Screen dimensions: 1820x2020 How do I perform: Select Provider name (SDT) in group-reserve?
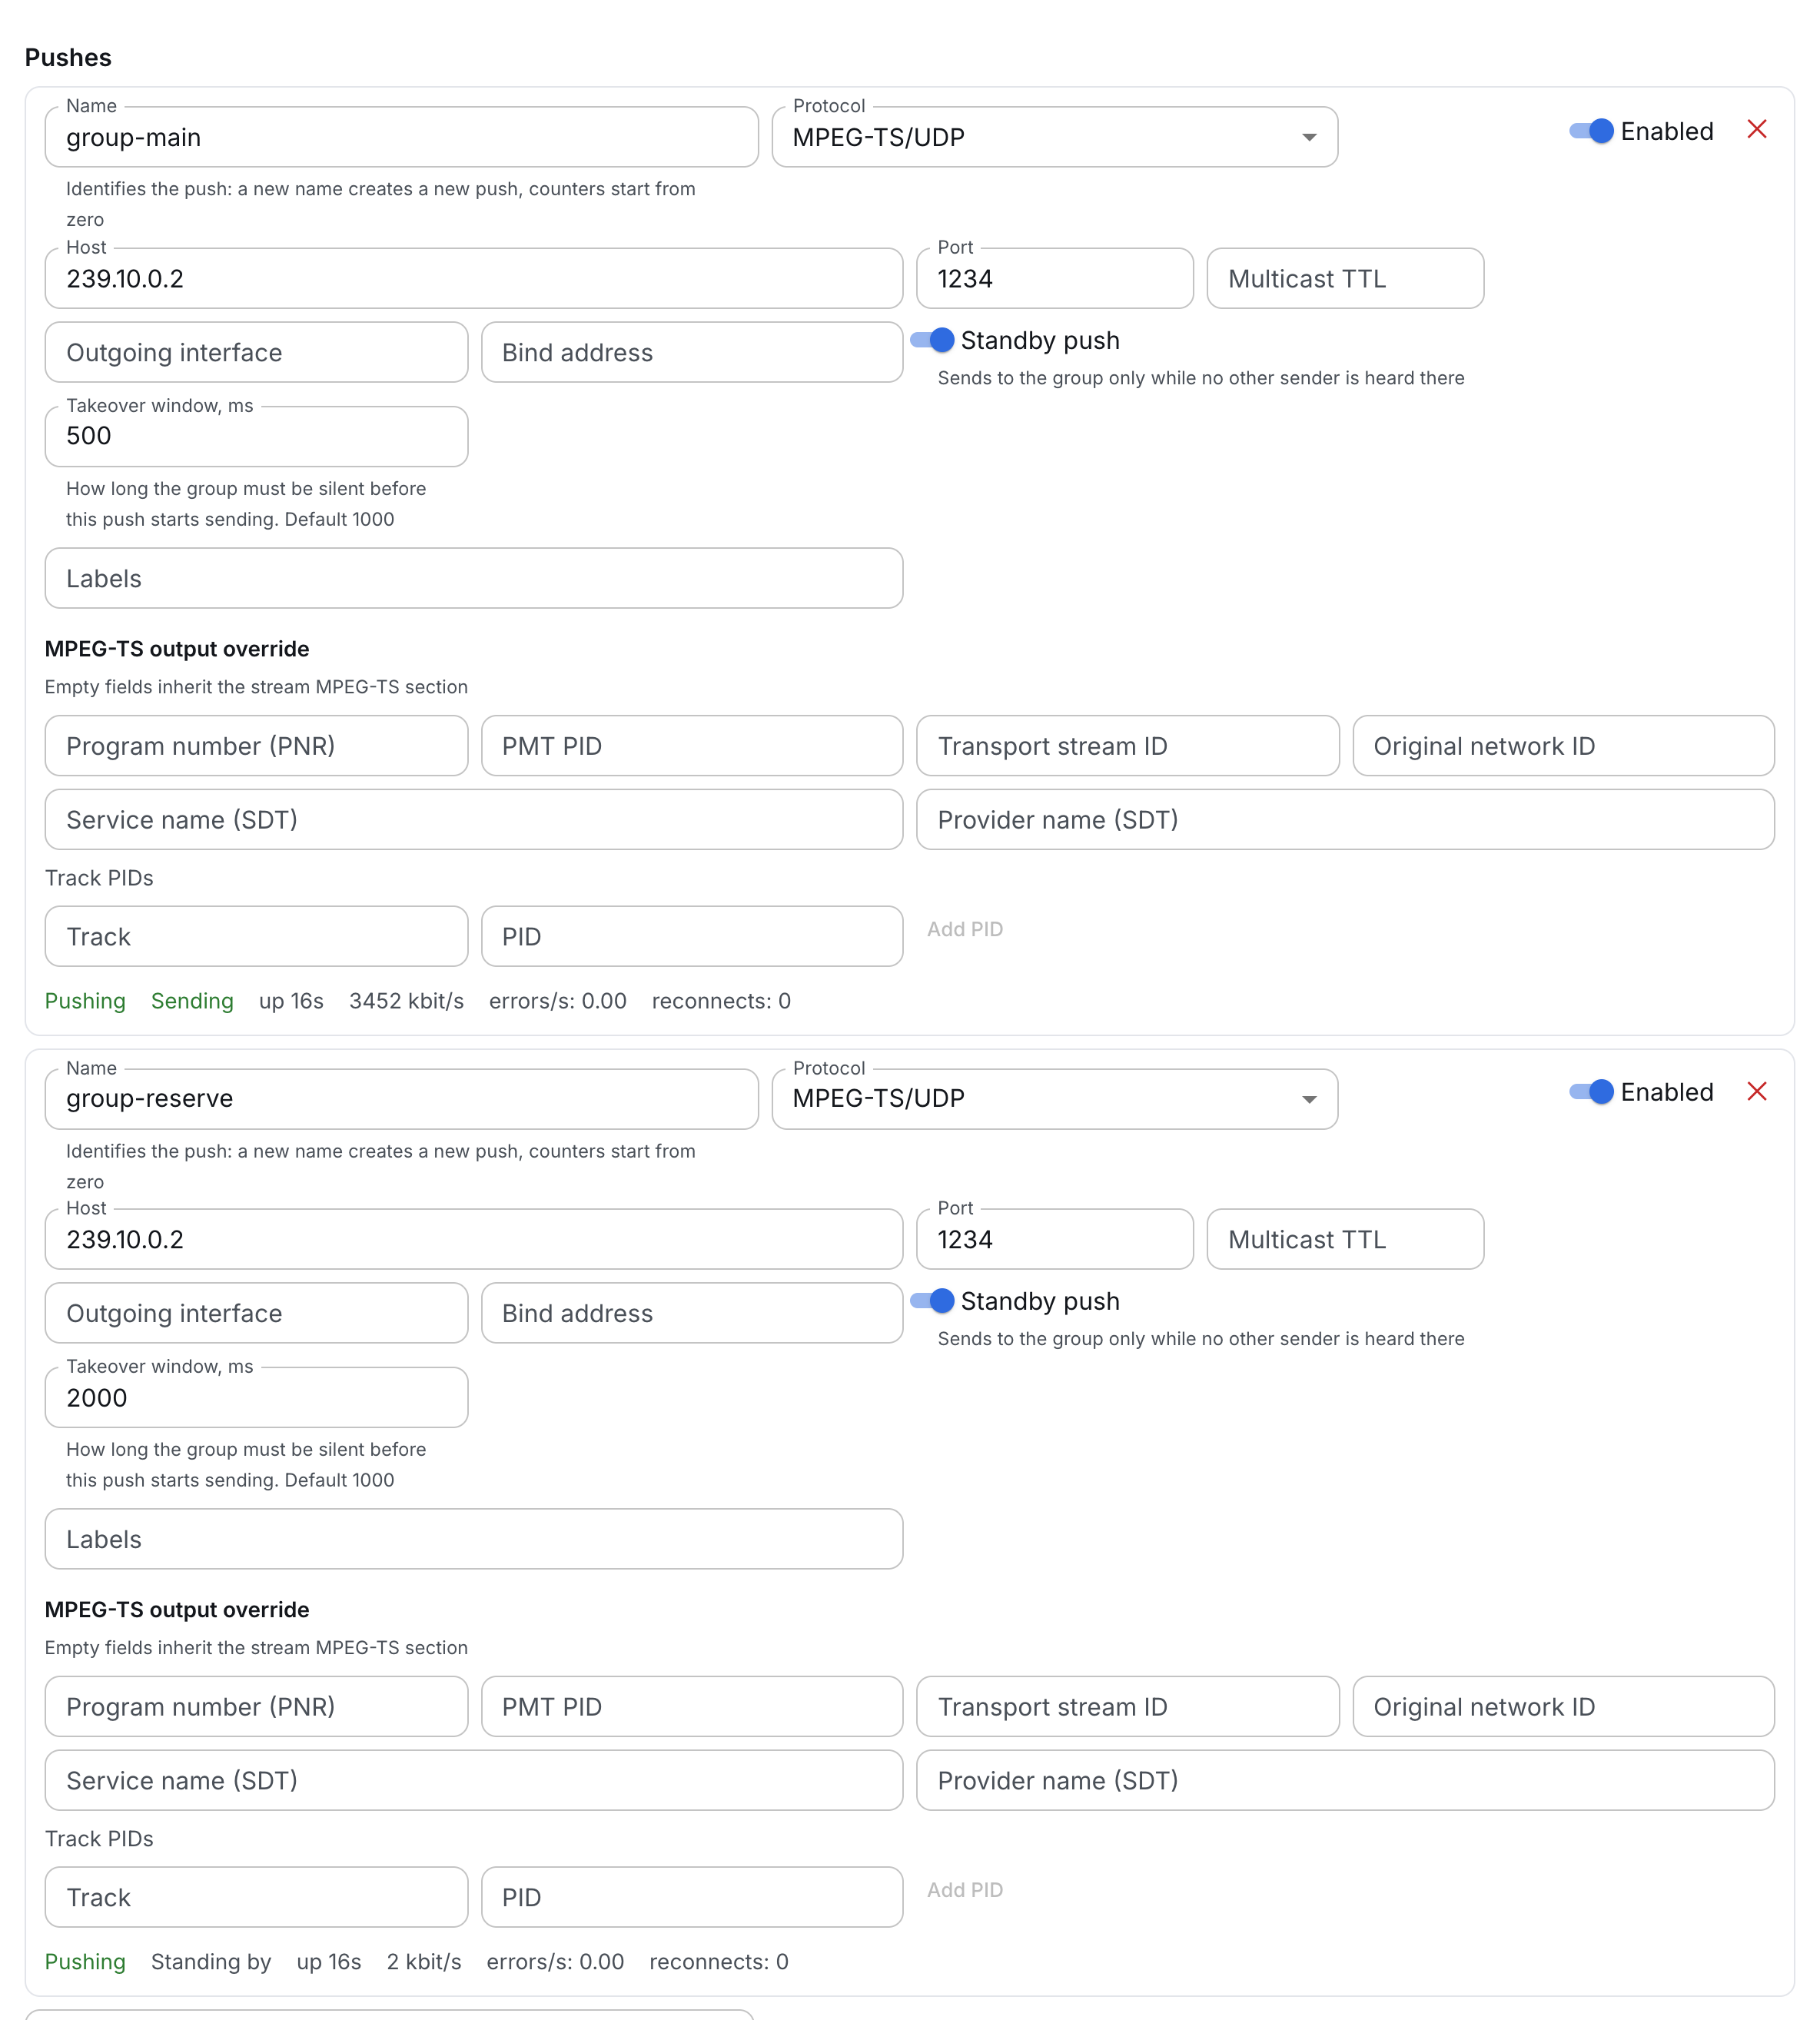(1345, 1781)
